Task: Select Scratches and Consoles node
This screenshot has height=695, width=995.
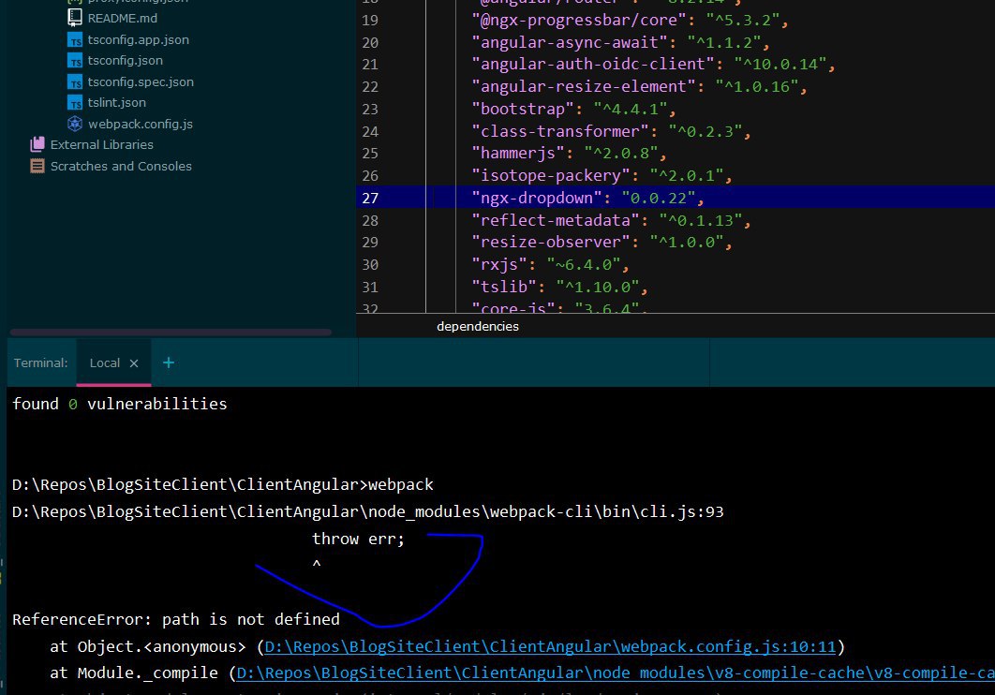Action: 121,166
